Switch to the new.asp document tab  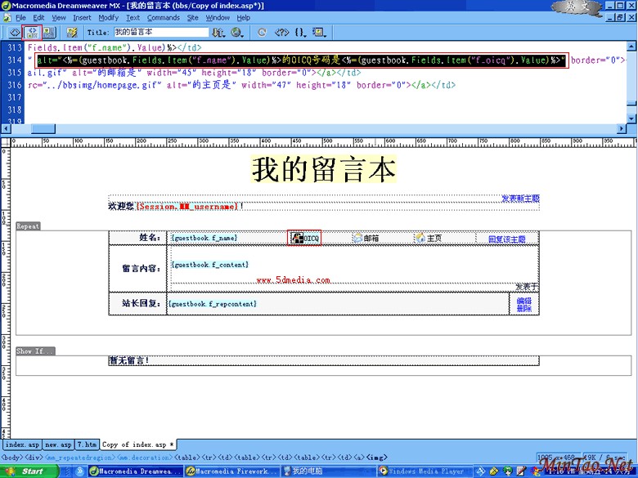click(x=57, y=444)
